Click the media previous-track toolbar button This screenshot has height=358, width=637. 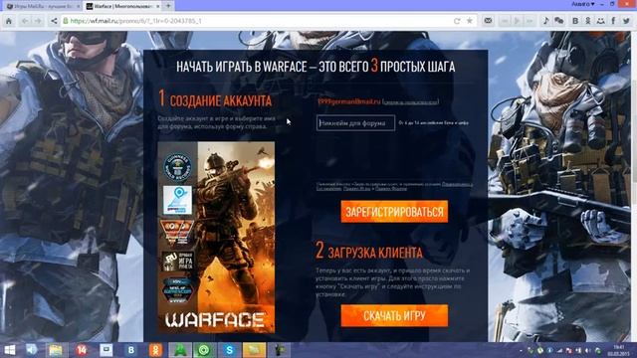coord(505,21)
